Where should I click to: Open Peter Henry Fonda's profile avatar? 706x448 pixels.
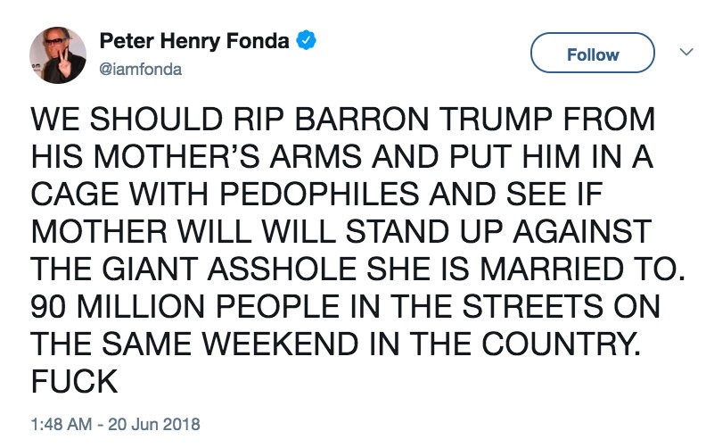click(57, 54)
